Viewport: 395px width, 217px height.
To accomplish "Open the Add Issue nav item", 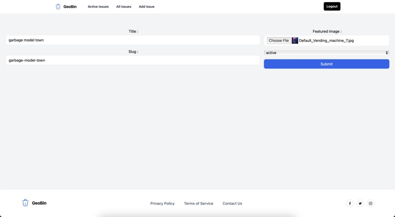I will click(x=147, y=6).
